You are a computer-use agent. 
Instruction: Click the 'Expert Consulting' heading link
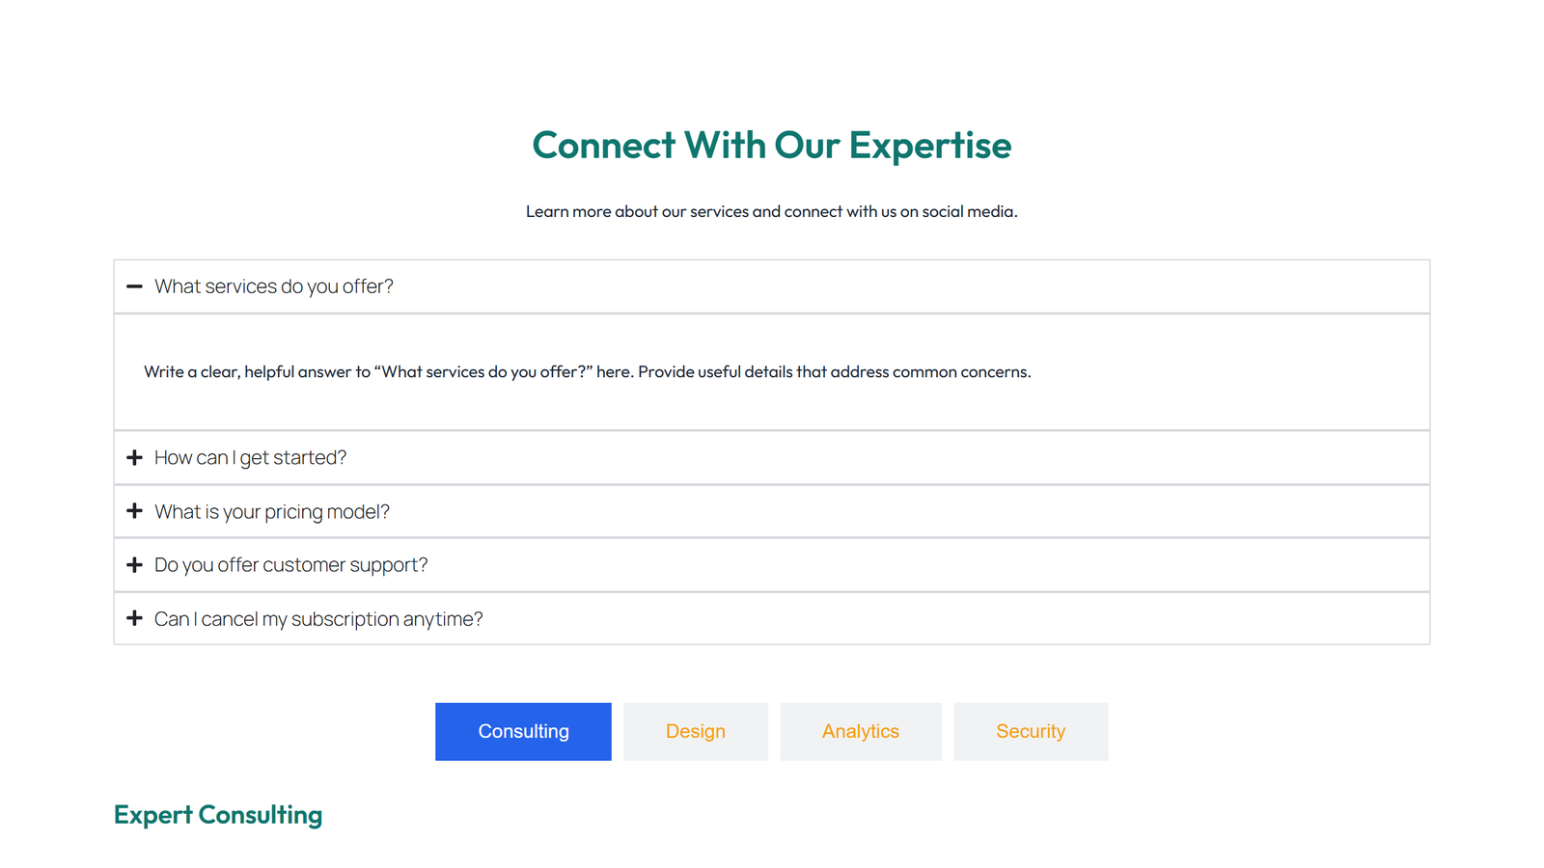click(217, 815)
